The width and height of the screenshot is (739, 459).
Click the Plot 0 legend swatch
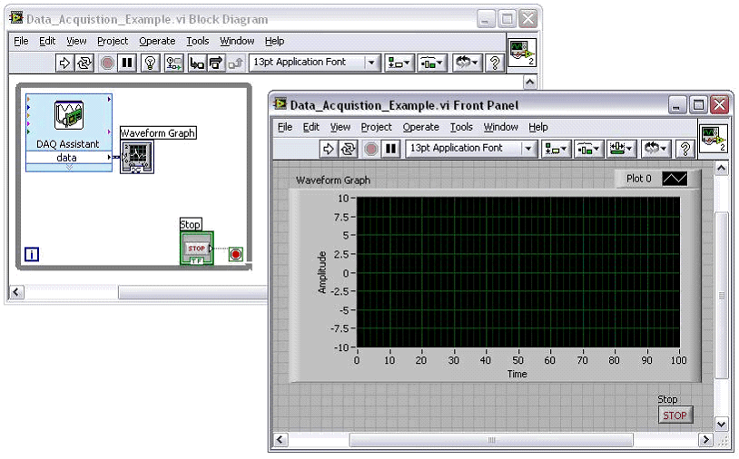click(675, 179)
